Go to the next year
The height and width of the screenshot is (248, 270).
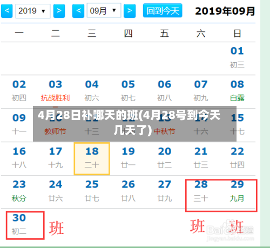(59, 11)
